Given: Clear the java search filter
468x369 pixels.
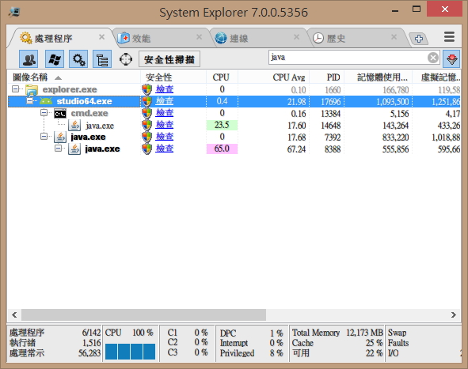Looking at the screenshot, I should [x=433, y=58].
